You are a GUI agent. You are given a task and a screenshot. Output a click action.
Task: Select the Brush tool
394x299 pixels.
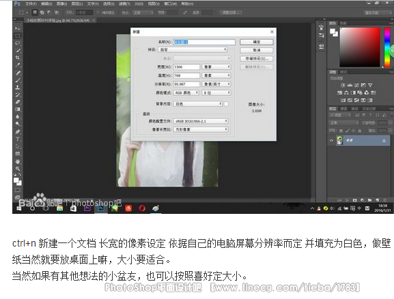(x=17, y=80)
